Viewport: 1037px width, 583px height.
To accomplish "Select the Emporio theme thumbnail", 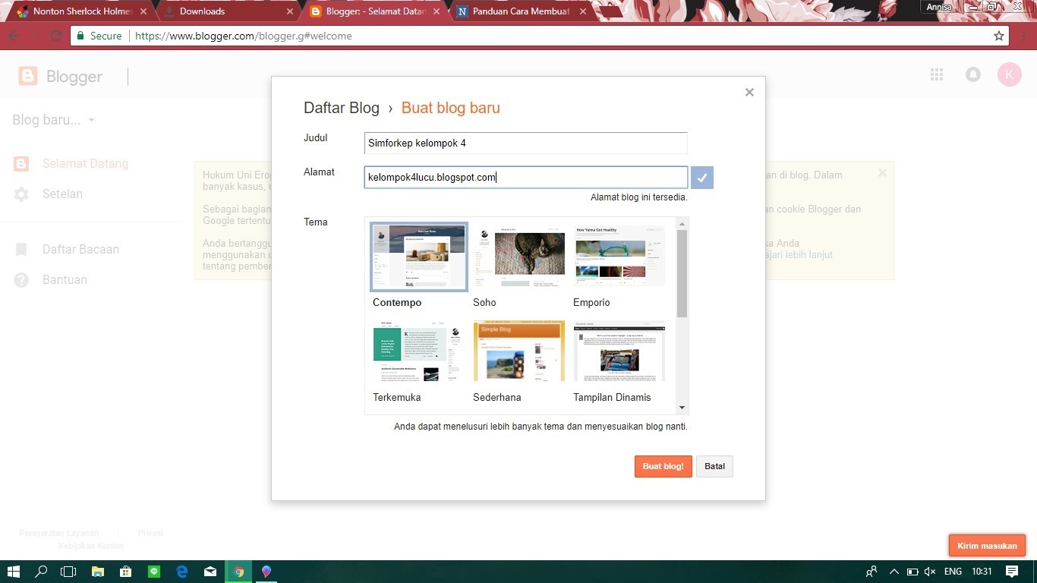I will tap(619, 257).
